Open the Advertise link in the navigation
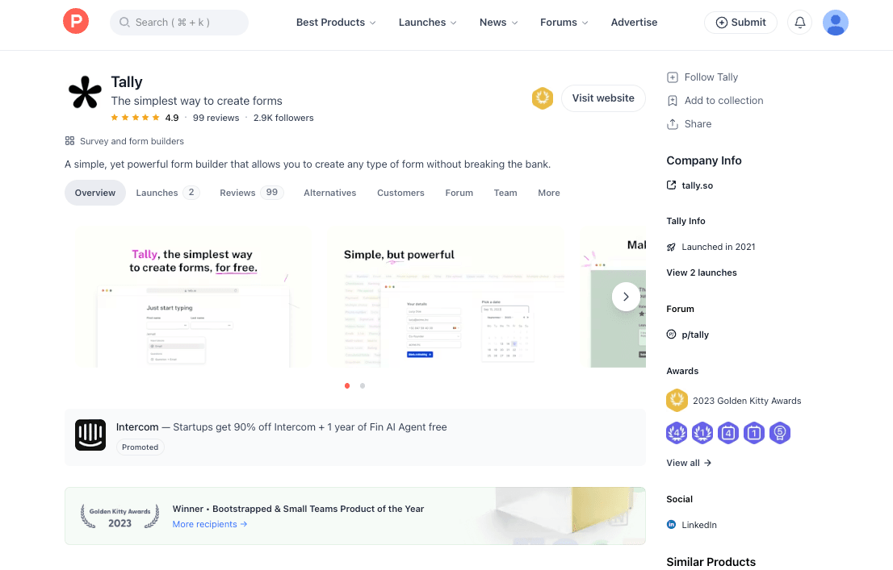893x570 pixels. tap(634, 23)
